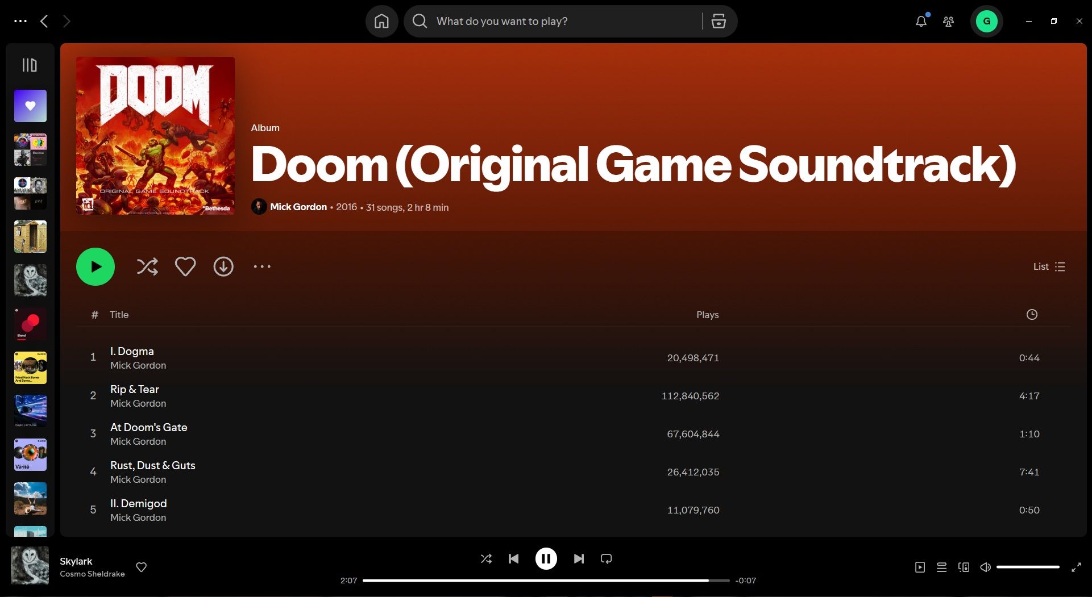Open the Friend Activity icon
1092x597 pixels.
[948, 21]
